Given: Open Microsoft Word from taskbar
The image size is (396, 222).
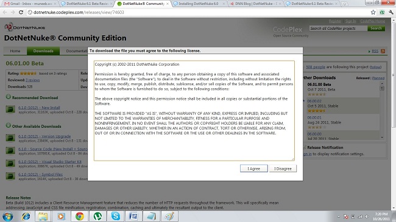Looking at the screenshot, I should click(x=133, y=217).
